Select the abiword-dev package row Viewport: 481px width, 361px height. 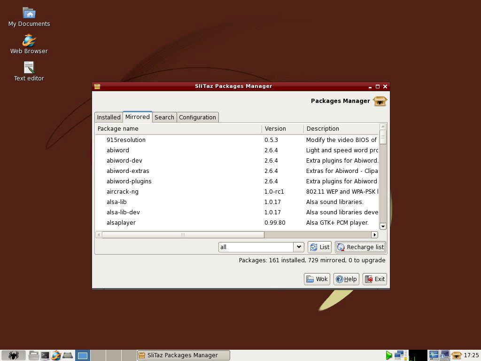pyautogui.click(x=237, y=161)
